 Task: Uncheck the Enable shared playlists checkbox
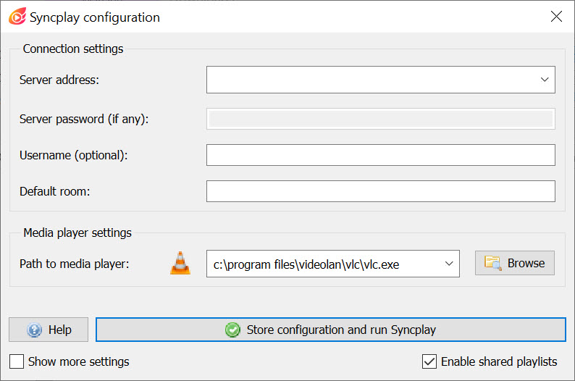point(429,361)
